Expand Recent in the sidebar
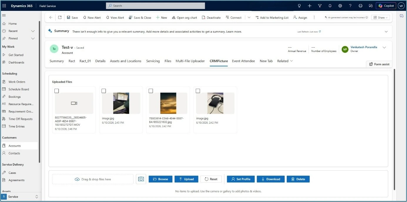Image resolution: width=407 pixels, height=202 pixels. pyautogui.click(x=33, y=31)
